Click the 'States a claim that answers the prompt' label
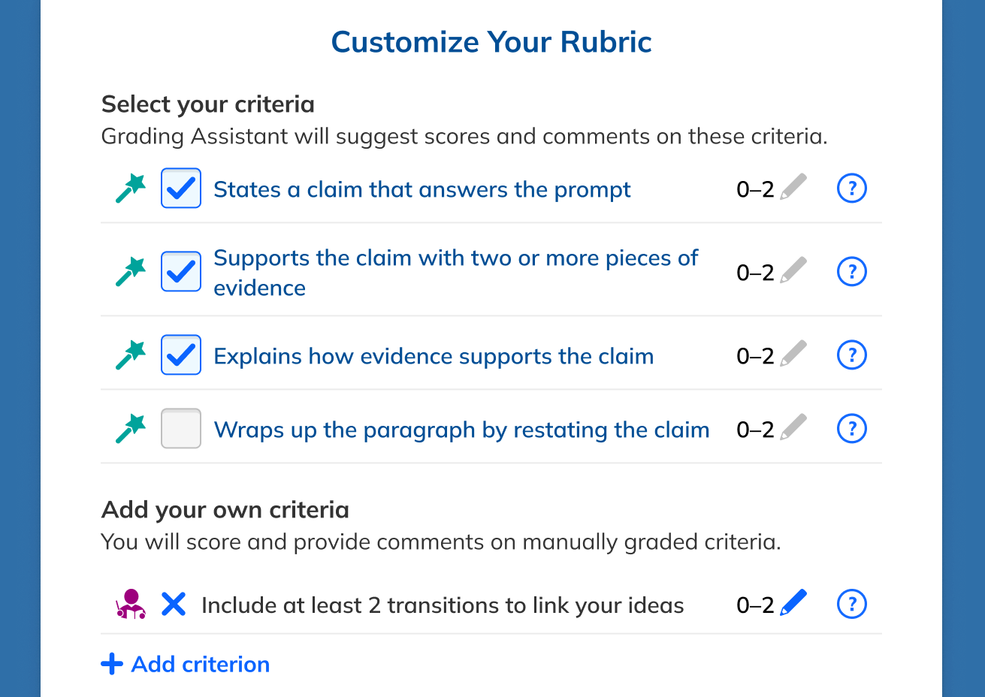 coord(421,189)
